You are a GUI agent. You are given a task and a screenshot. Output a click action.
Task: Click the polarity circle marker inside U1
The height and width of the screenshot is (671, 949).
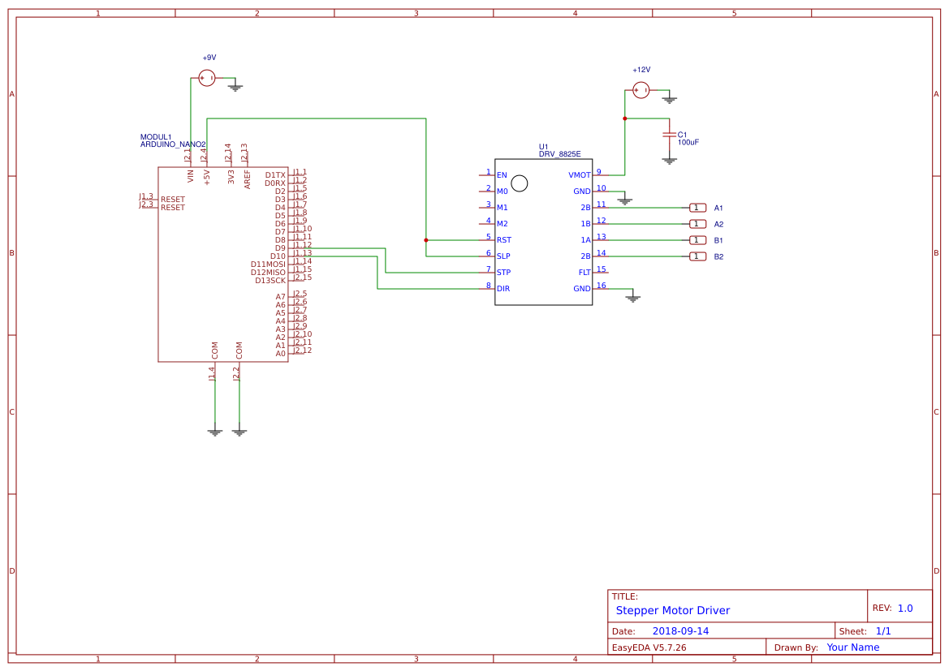point(520,183)
